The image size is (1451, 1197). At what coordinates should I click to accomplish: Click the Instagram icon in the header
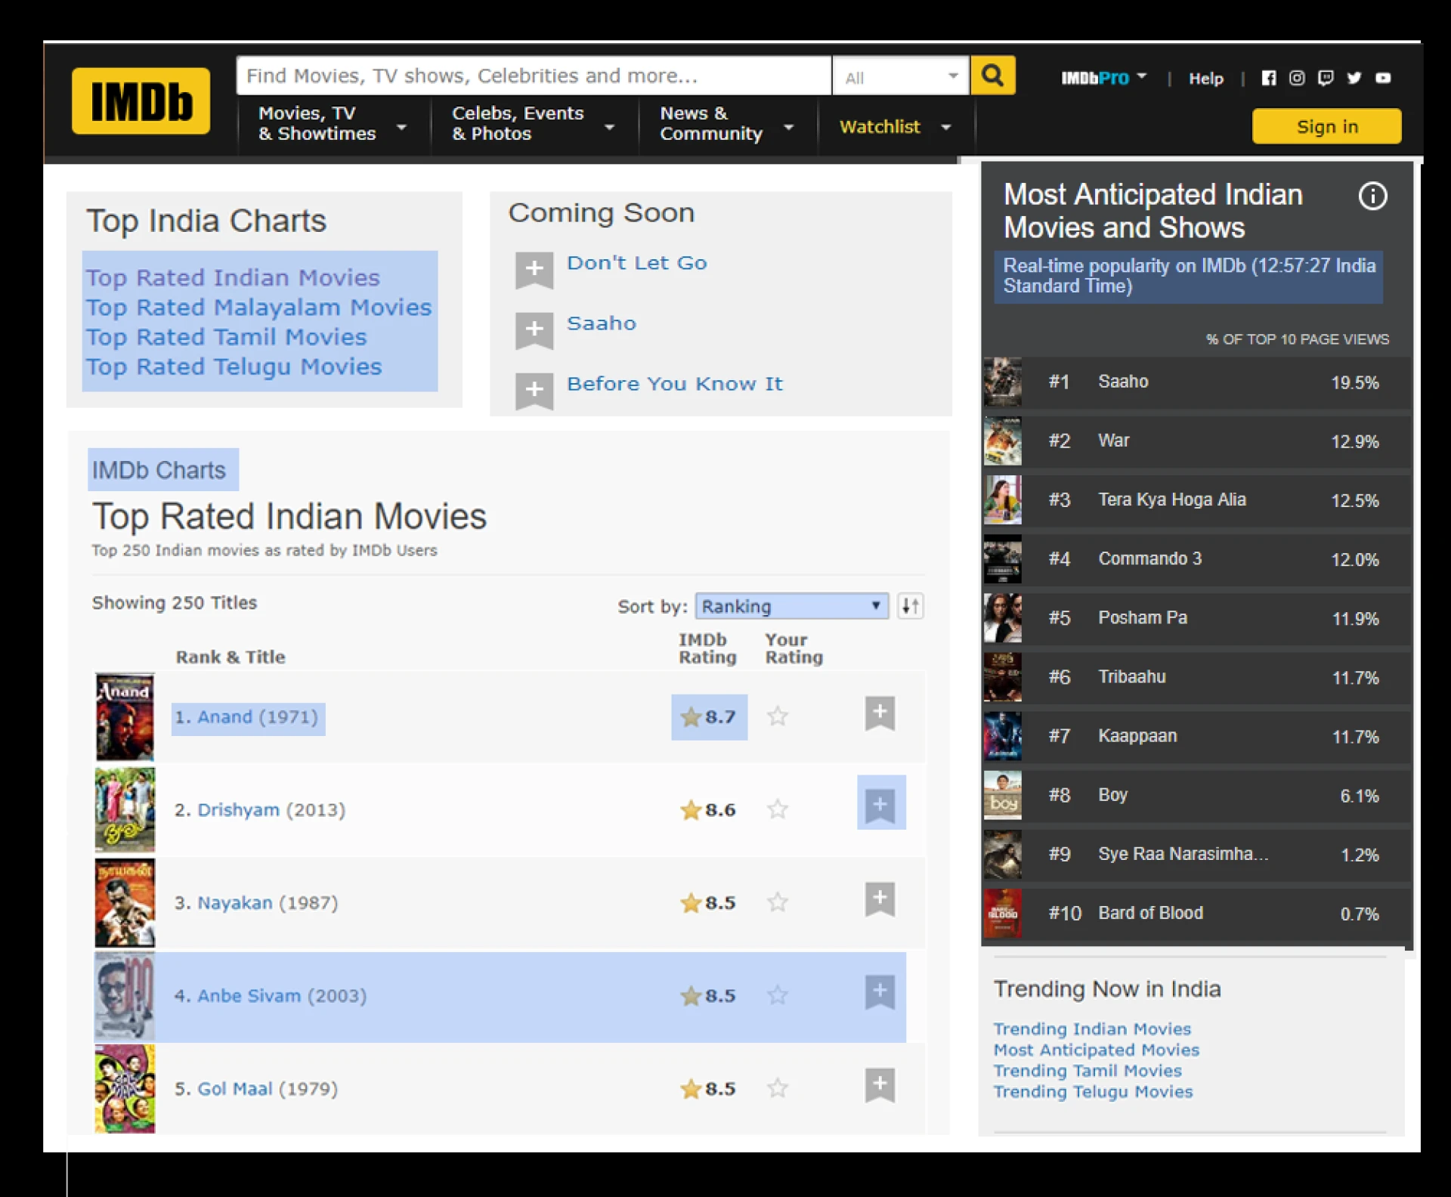[1298, 78]
